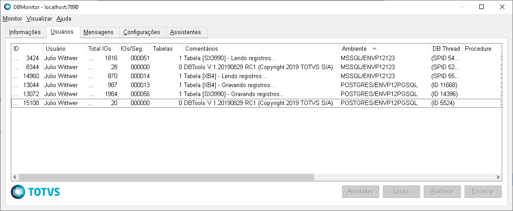The height and width of the screenshot is (211, 513).
Task: Select the connection row with ID 13072
Action: pyautogui.click(x=135, y=94)
